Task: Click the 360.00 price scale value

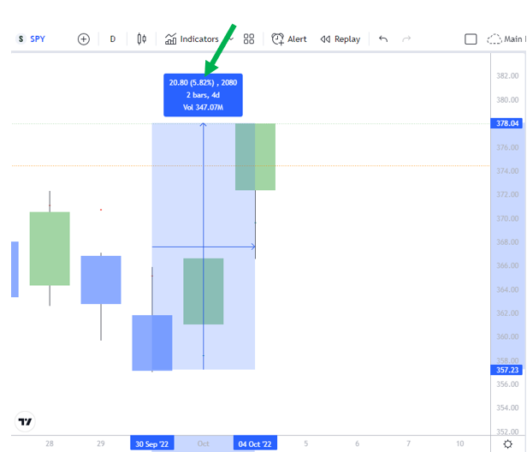Action: [x=507, y=336]
